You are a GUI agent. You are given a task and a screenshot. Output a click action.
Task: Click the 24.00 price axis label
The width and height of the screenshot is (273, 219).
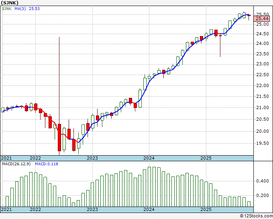(263, 44)
